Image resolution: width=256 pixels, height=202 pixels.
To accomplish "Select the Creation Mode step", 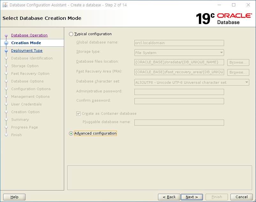I will click(26, 43).
